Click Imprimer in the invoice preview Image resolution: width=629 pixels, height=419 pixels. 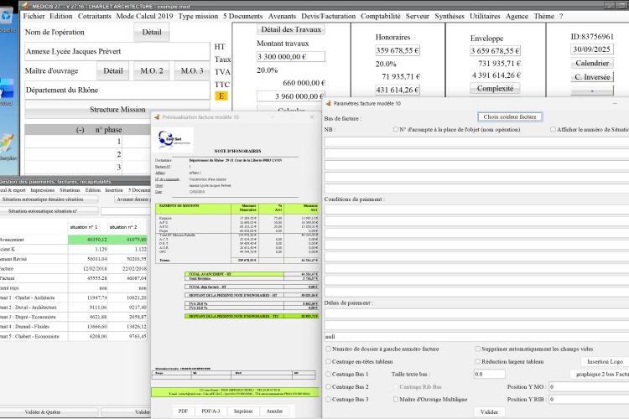pos(243,411)
